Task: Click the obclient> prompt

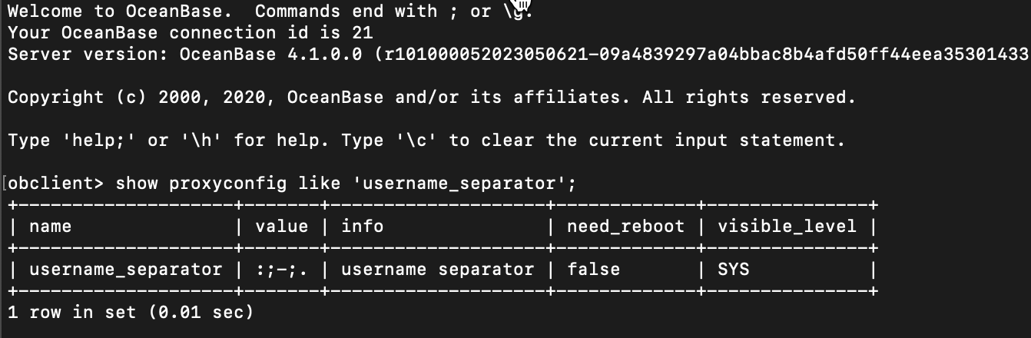Action: (x=57, y=184)
